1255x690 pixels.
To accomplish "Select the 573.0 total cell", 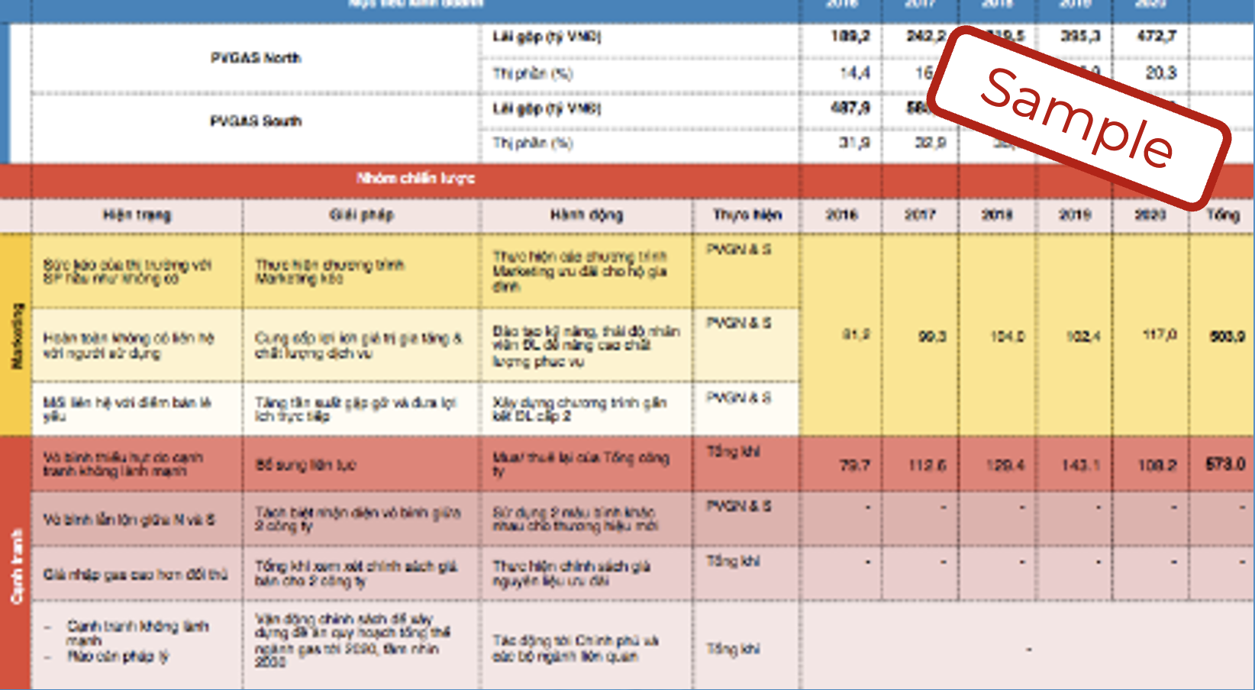I will 1224,464.
